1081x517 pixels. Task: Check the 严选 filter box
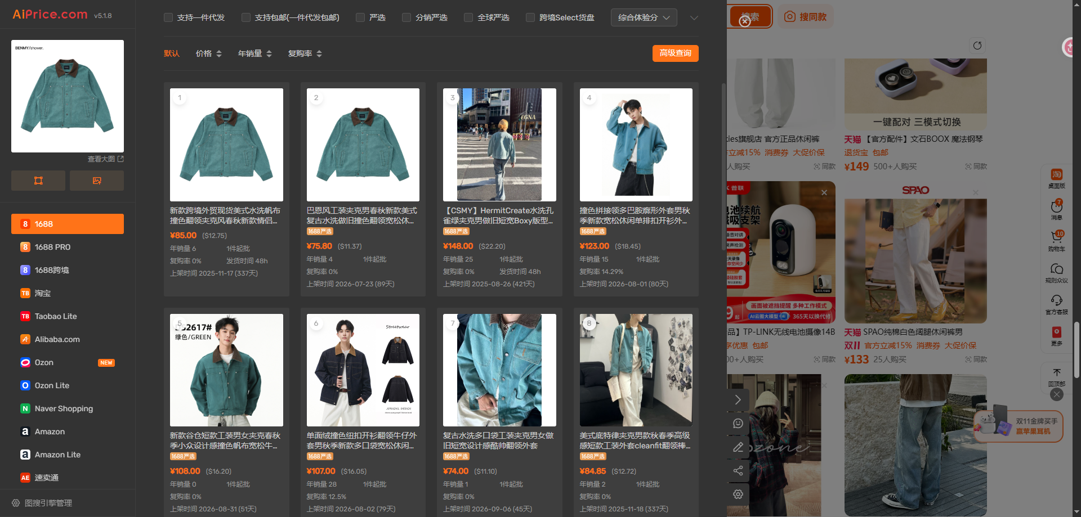[x=360, y=17]
